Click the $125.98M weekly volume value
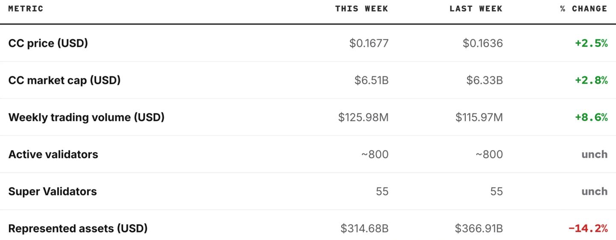 click(363, 117)
